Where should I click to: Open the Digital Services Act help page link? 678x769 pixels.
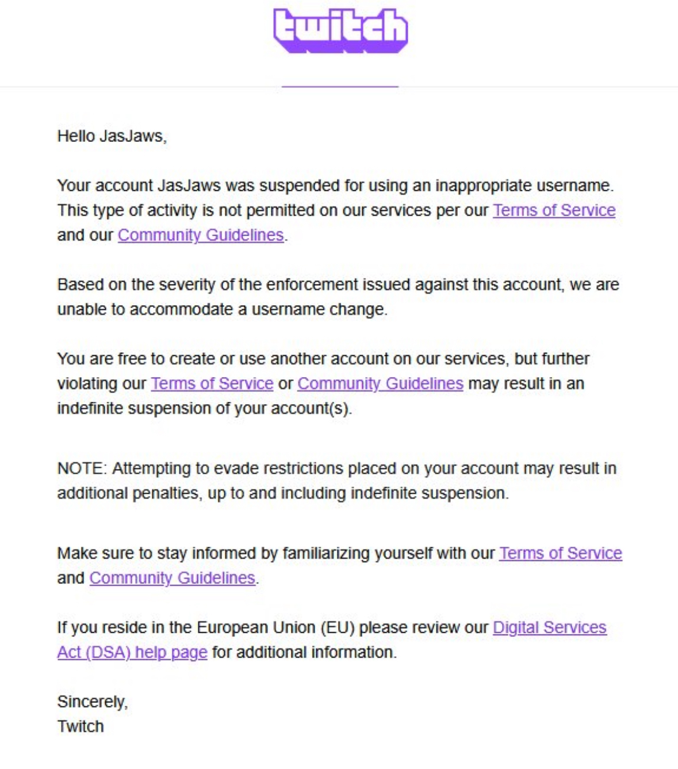pyautogui.click(x=549, y=627)
